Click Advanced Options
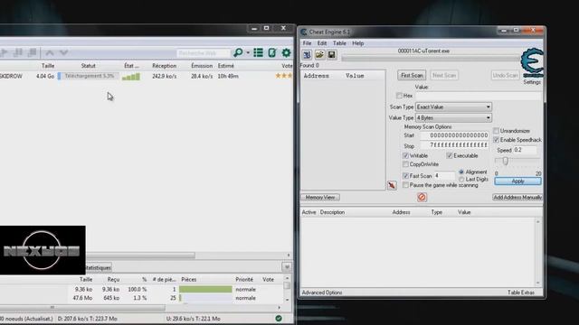 click(x=322, y=292)
